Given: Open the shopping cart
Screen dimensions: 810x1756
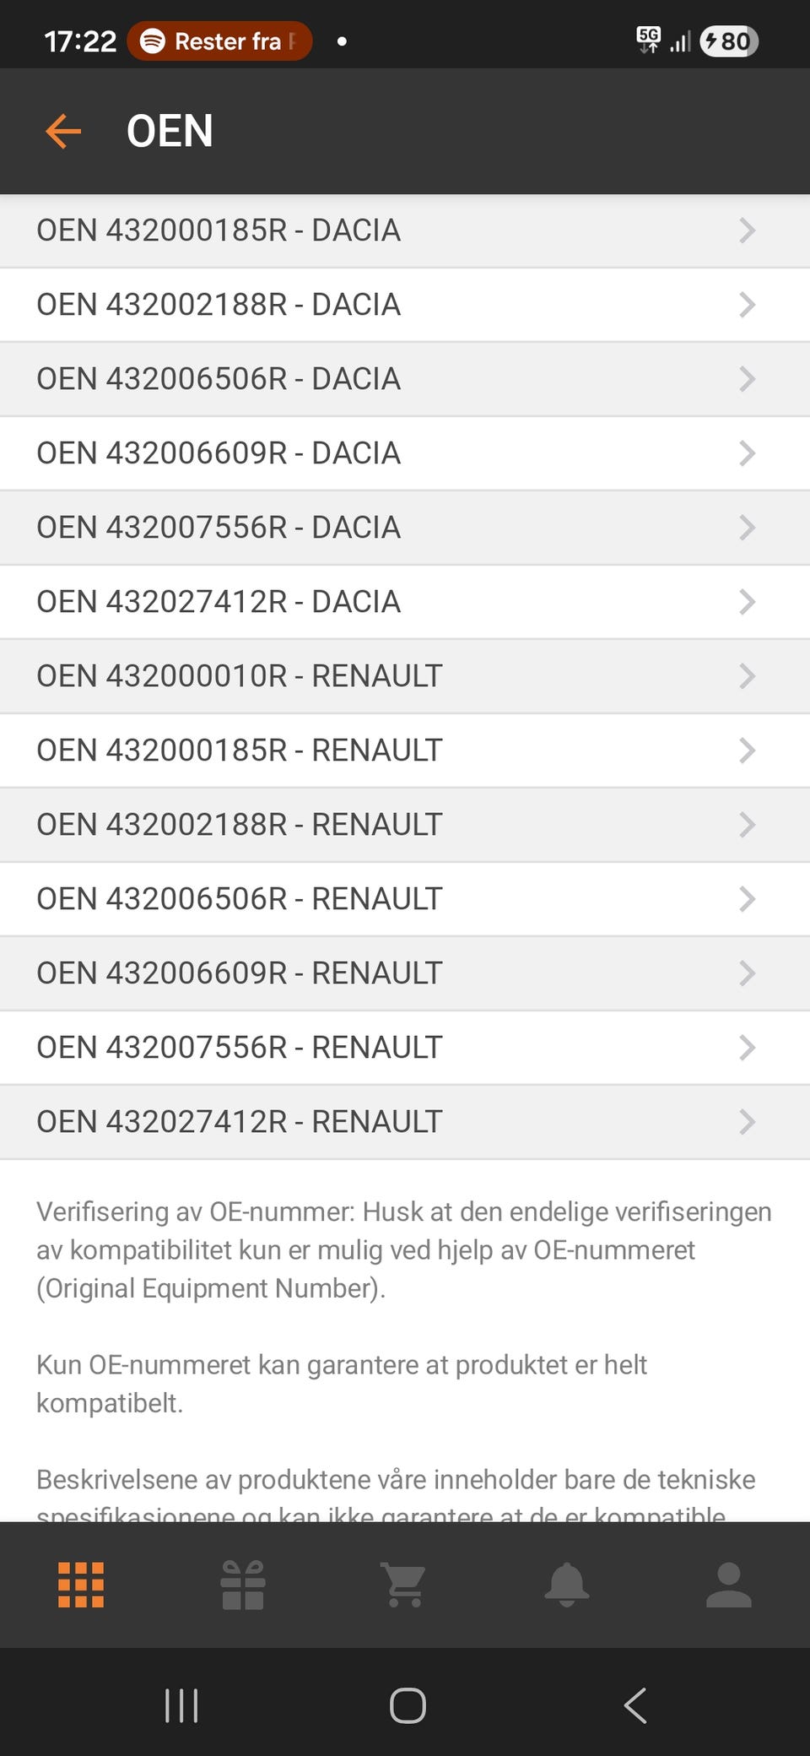Looking at the screenshot, I should 404,1585.
